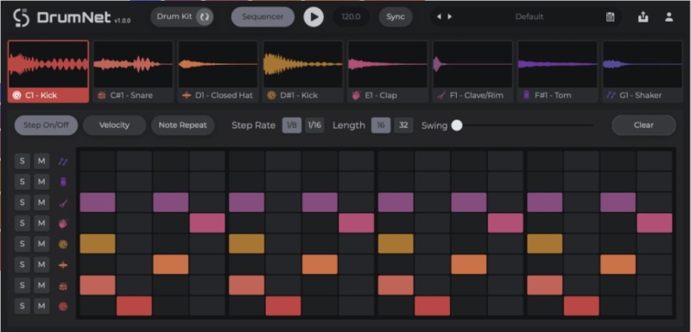691x332 pixels.
Task: Select the D1 - Closed Hat sample pad
Action: [x=218, y=72]
